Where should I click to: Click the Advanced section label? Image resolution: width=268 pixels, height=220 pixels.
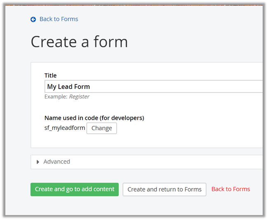click(57, 161)
